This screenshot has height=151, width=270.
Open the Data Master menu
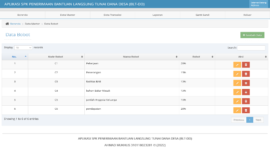coord(68,15)
